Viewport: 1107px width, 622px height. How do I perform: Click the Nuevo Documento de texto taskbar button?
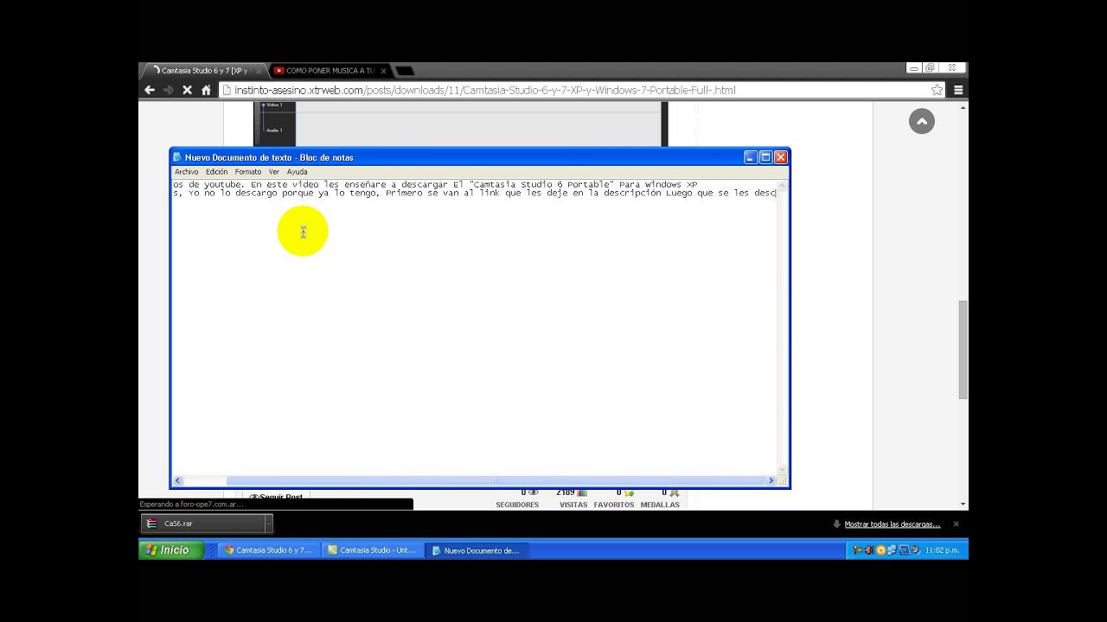477,550
